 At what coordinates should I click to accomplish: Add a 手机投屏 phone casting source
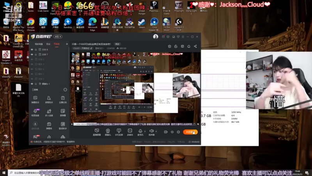[119, 132]
